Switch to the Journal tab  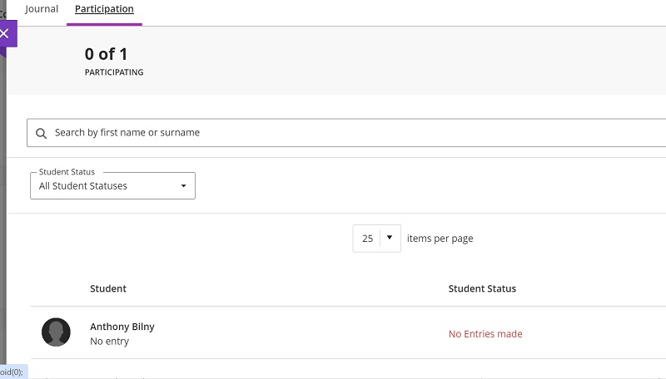tap(42, 9)
